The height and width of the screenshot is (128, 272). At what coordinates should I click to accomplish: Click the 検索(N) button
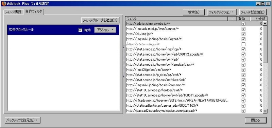193,12
